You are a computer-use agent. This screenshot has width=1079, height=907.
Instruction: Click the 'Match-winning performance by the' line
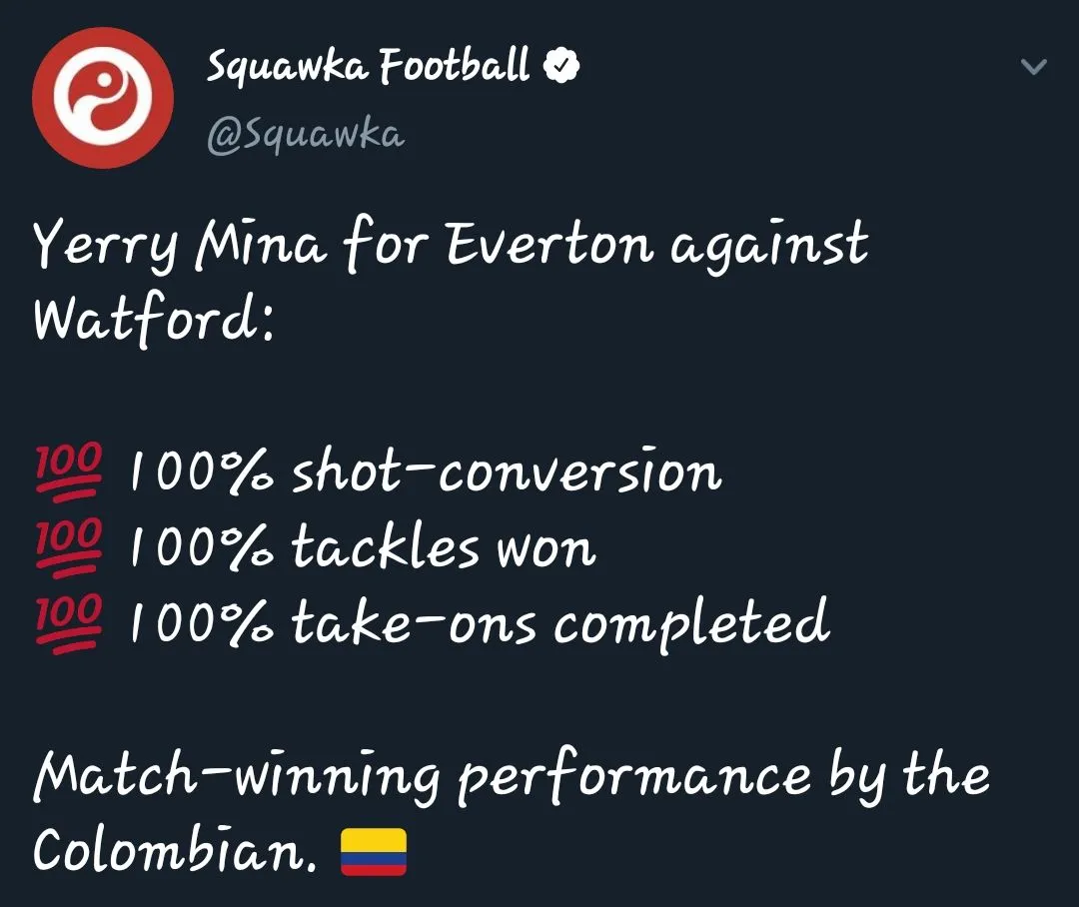click(x=512, y=776)
